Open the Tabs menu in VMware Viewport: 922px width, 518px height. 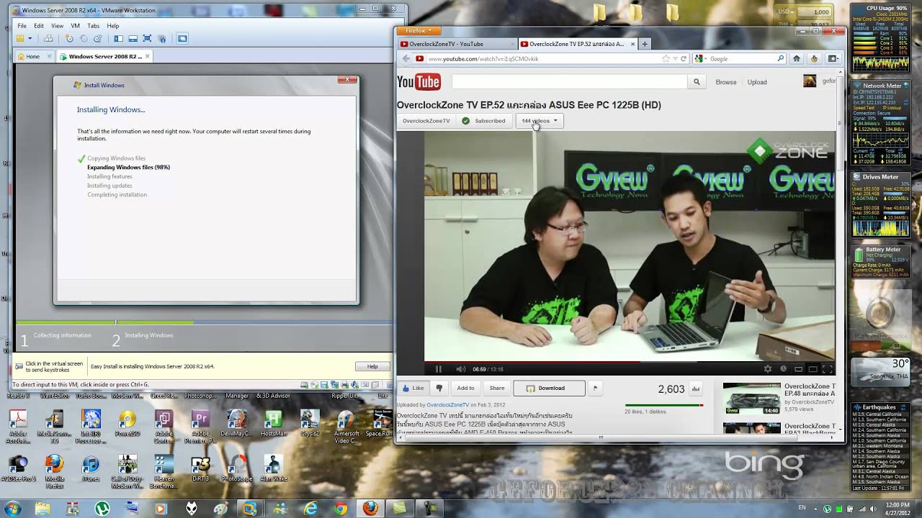click(94, 26)
